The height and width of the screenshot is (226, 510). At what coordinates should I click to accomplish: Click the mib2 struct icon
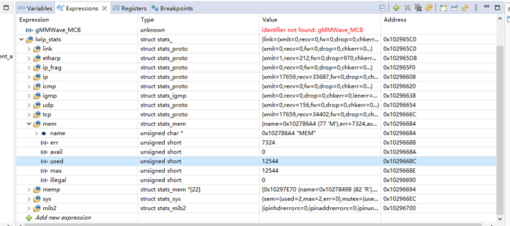click(x=37, y=208)
